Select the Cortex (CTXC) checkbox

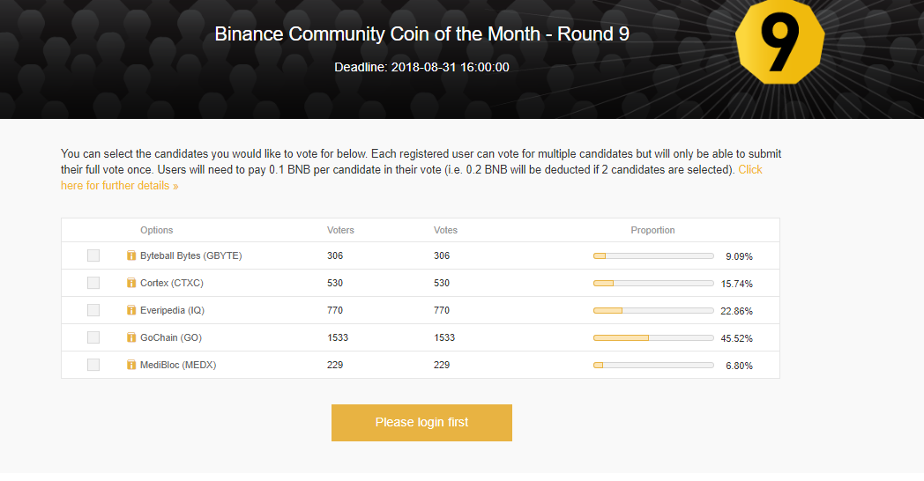(x=93, y=283)
